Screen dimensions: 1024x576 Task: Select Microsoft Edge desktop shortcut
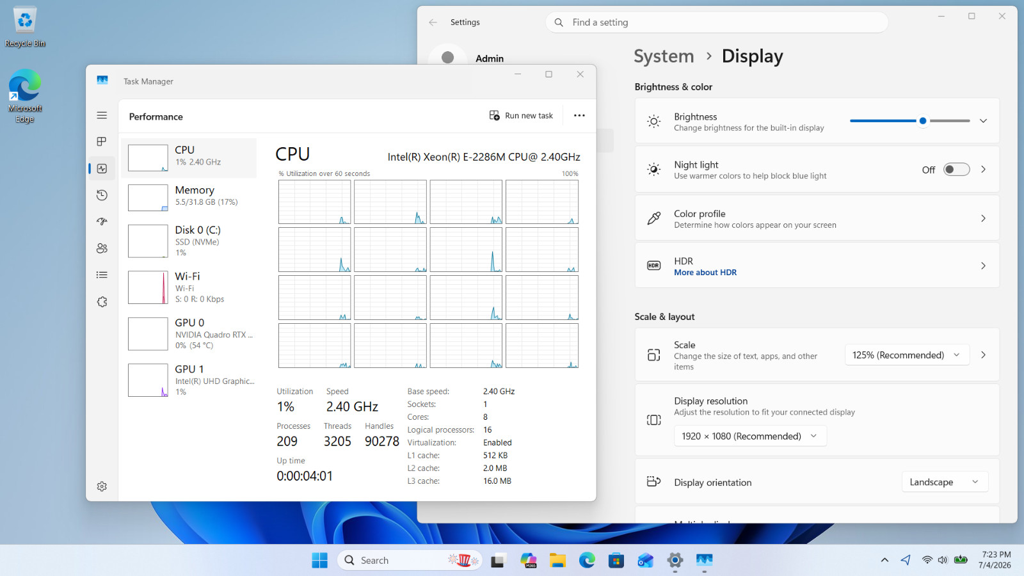click(25, 96)
